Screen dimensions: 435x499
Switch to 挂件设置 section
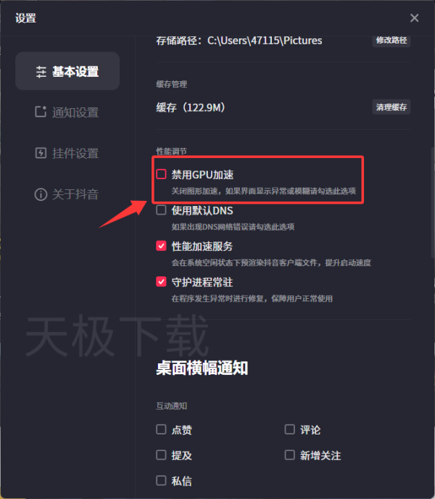pyautogui.click(x=67, y=153)
